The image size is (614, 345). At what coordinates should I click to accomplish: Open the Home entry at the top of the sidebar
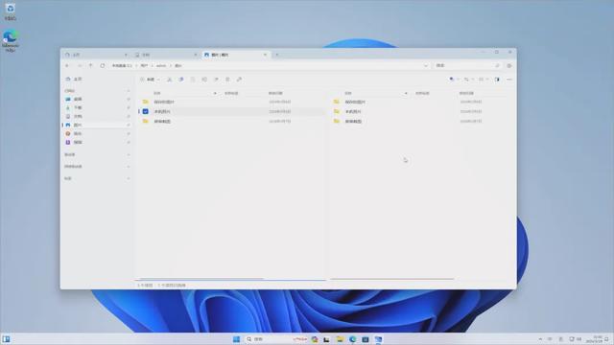pos(75,79)
